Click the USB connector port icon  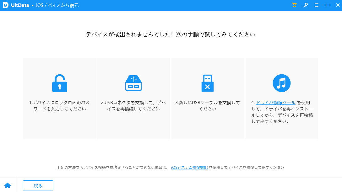pos(133,83)
